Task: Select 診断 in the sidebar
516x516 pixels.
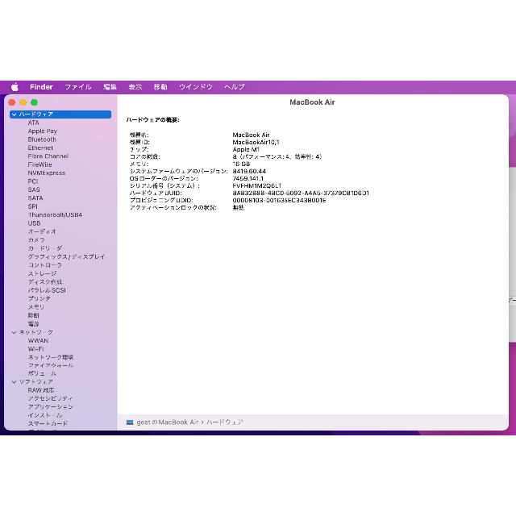Action: pos(34,315)
